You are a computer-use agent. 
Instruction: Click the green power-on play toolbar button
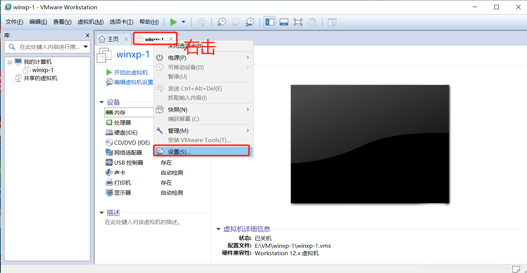pyautogui.click(x=174, y=22)
